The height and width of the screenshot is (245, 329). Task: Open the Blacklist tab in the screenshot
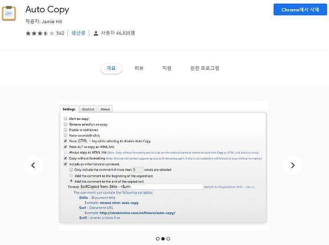(88, 109)
